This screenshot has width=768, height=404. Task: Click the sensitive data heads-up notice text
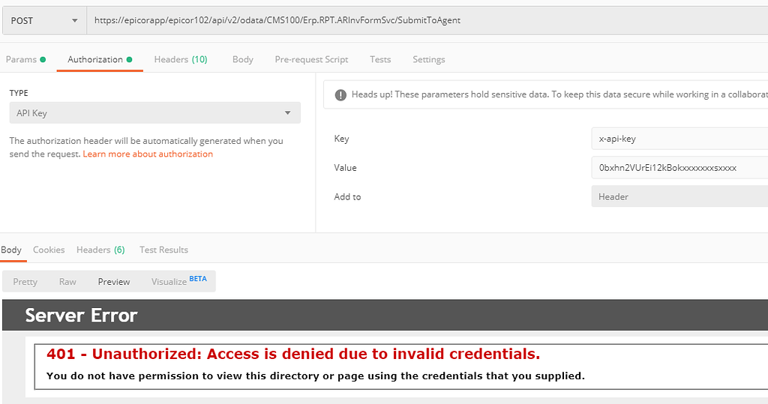click(x=559, y=94)
